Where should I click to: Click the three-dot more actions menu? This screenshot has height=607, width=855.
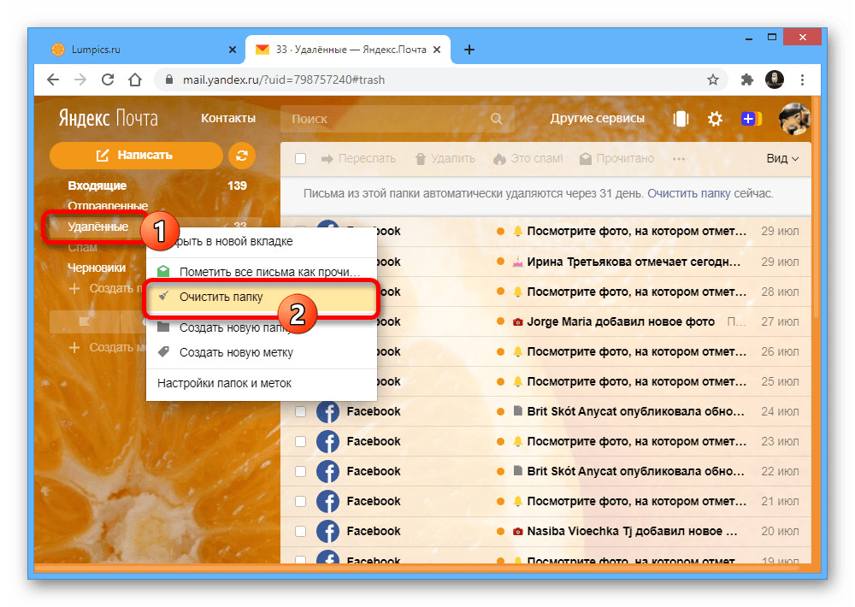[680, 158]
